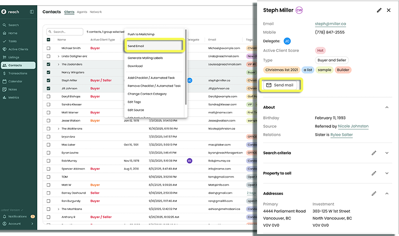The width and height of the screenshot is (399, 236).
Task: Expand the Property to sell section
Action: coord(387,173)
